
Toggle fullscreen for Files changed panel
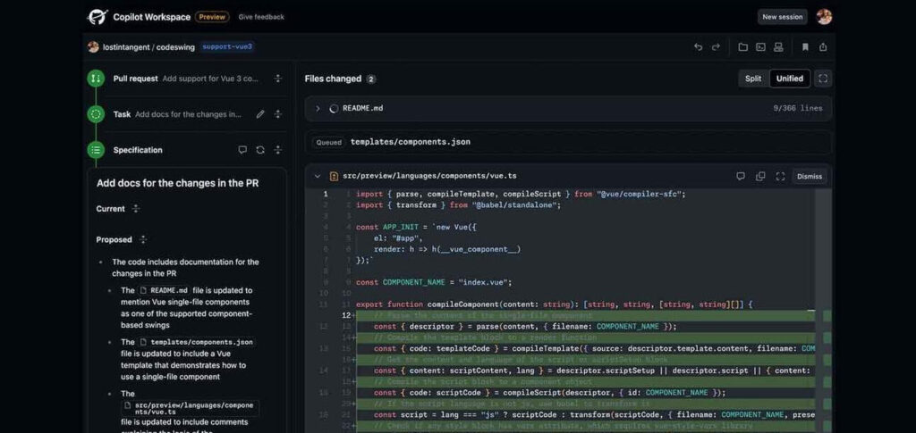[823, 79]
